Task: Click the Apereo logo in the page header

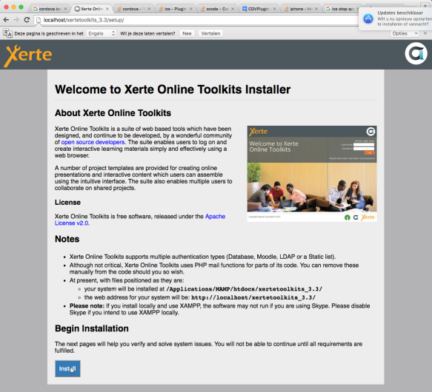Action: pos(416,53)
